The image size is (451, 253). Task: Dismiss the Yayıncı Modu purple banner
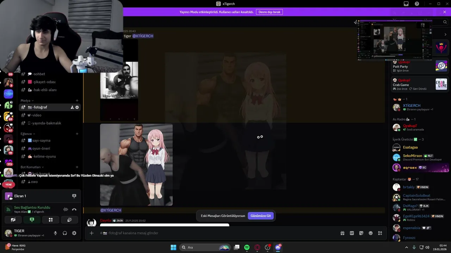point(445,12)
